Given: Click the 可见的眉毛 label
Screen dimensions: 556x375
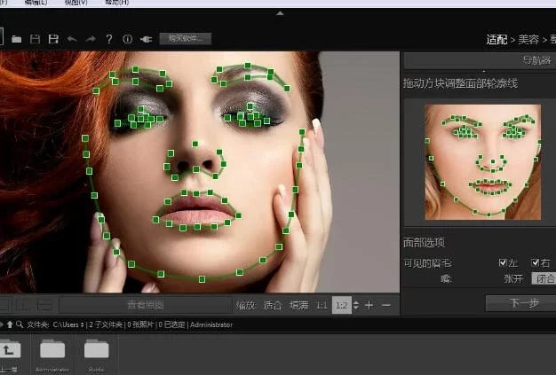Looking at the screenshot, I should point(427,262).
